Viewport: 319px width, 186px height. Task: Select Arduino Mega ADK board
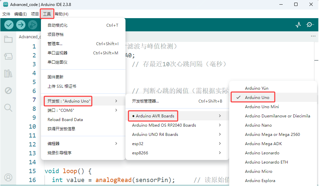tap(273, 143)
